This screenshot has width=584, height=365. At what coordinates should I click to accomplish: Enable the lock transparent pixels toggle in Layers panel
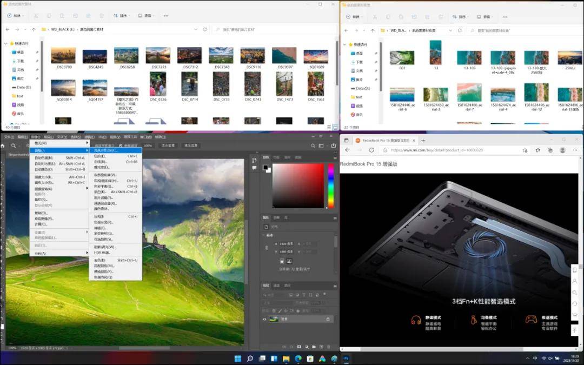[275, 310]
